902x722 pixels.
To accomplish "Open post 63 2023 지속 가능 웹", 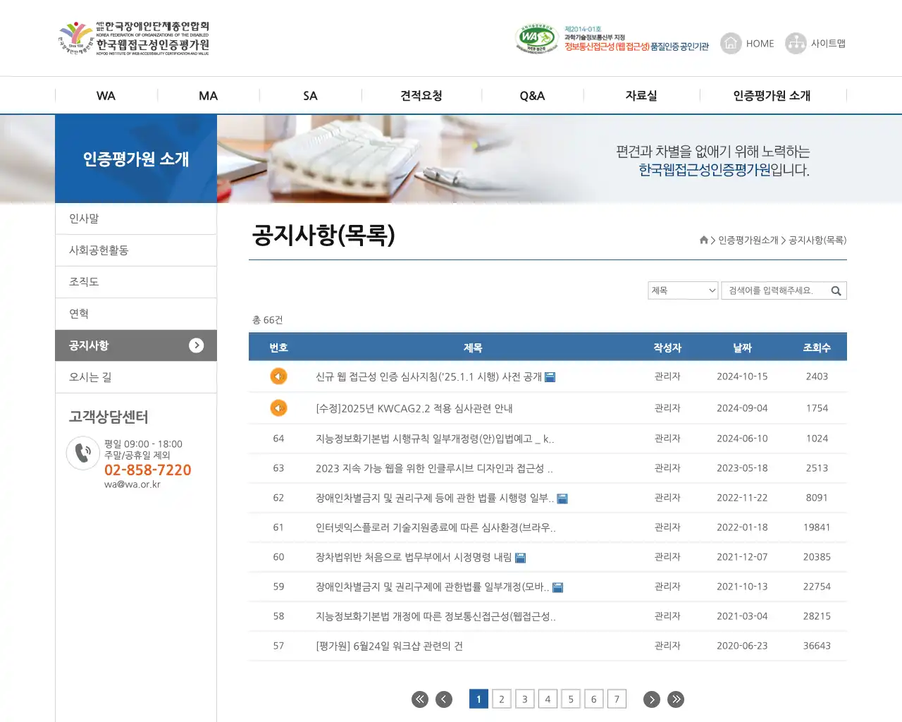I will pos(434,468).
